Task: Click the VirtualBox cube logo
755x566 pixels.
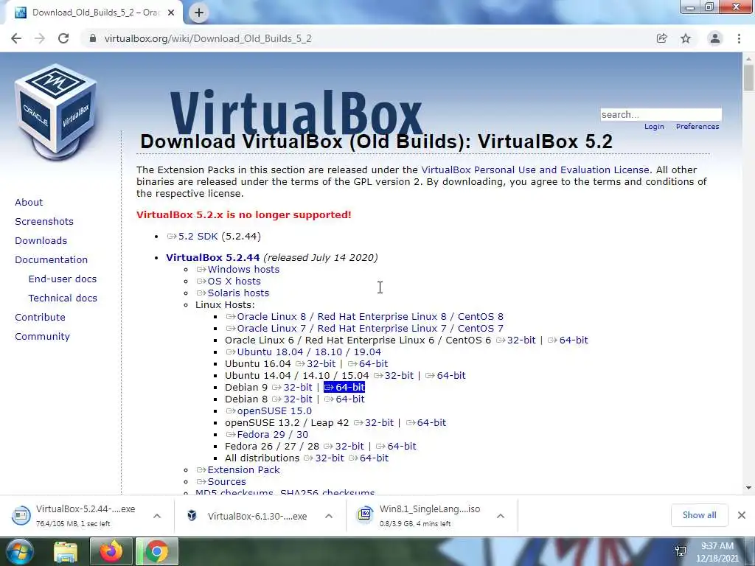Action: point(56,112)
